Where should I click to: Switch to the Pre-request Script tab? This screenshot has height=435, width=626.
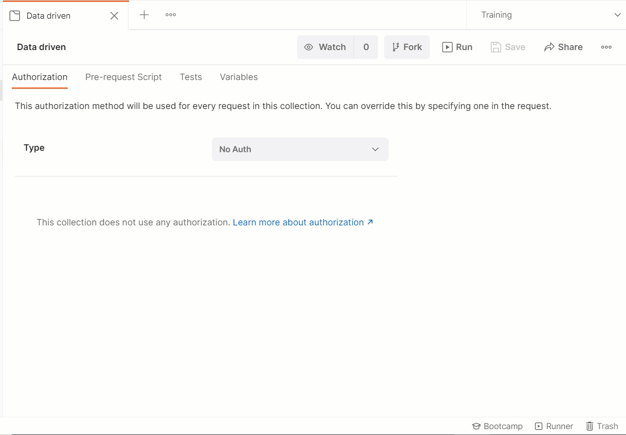124,77
